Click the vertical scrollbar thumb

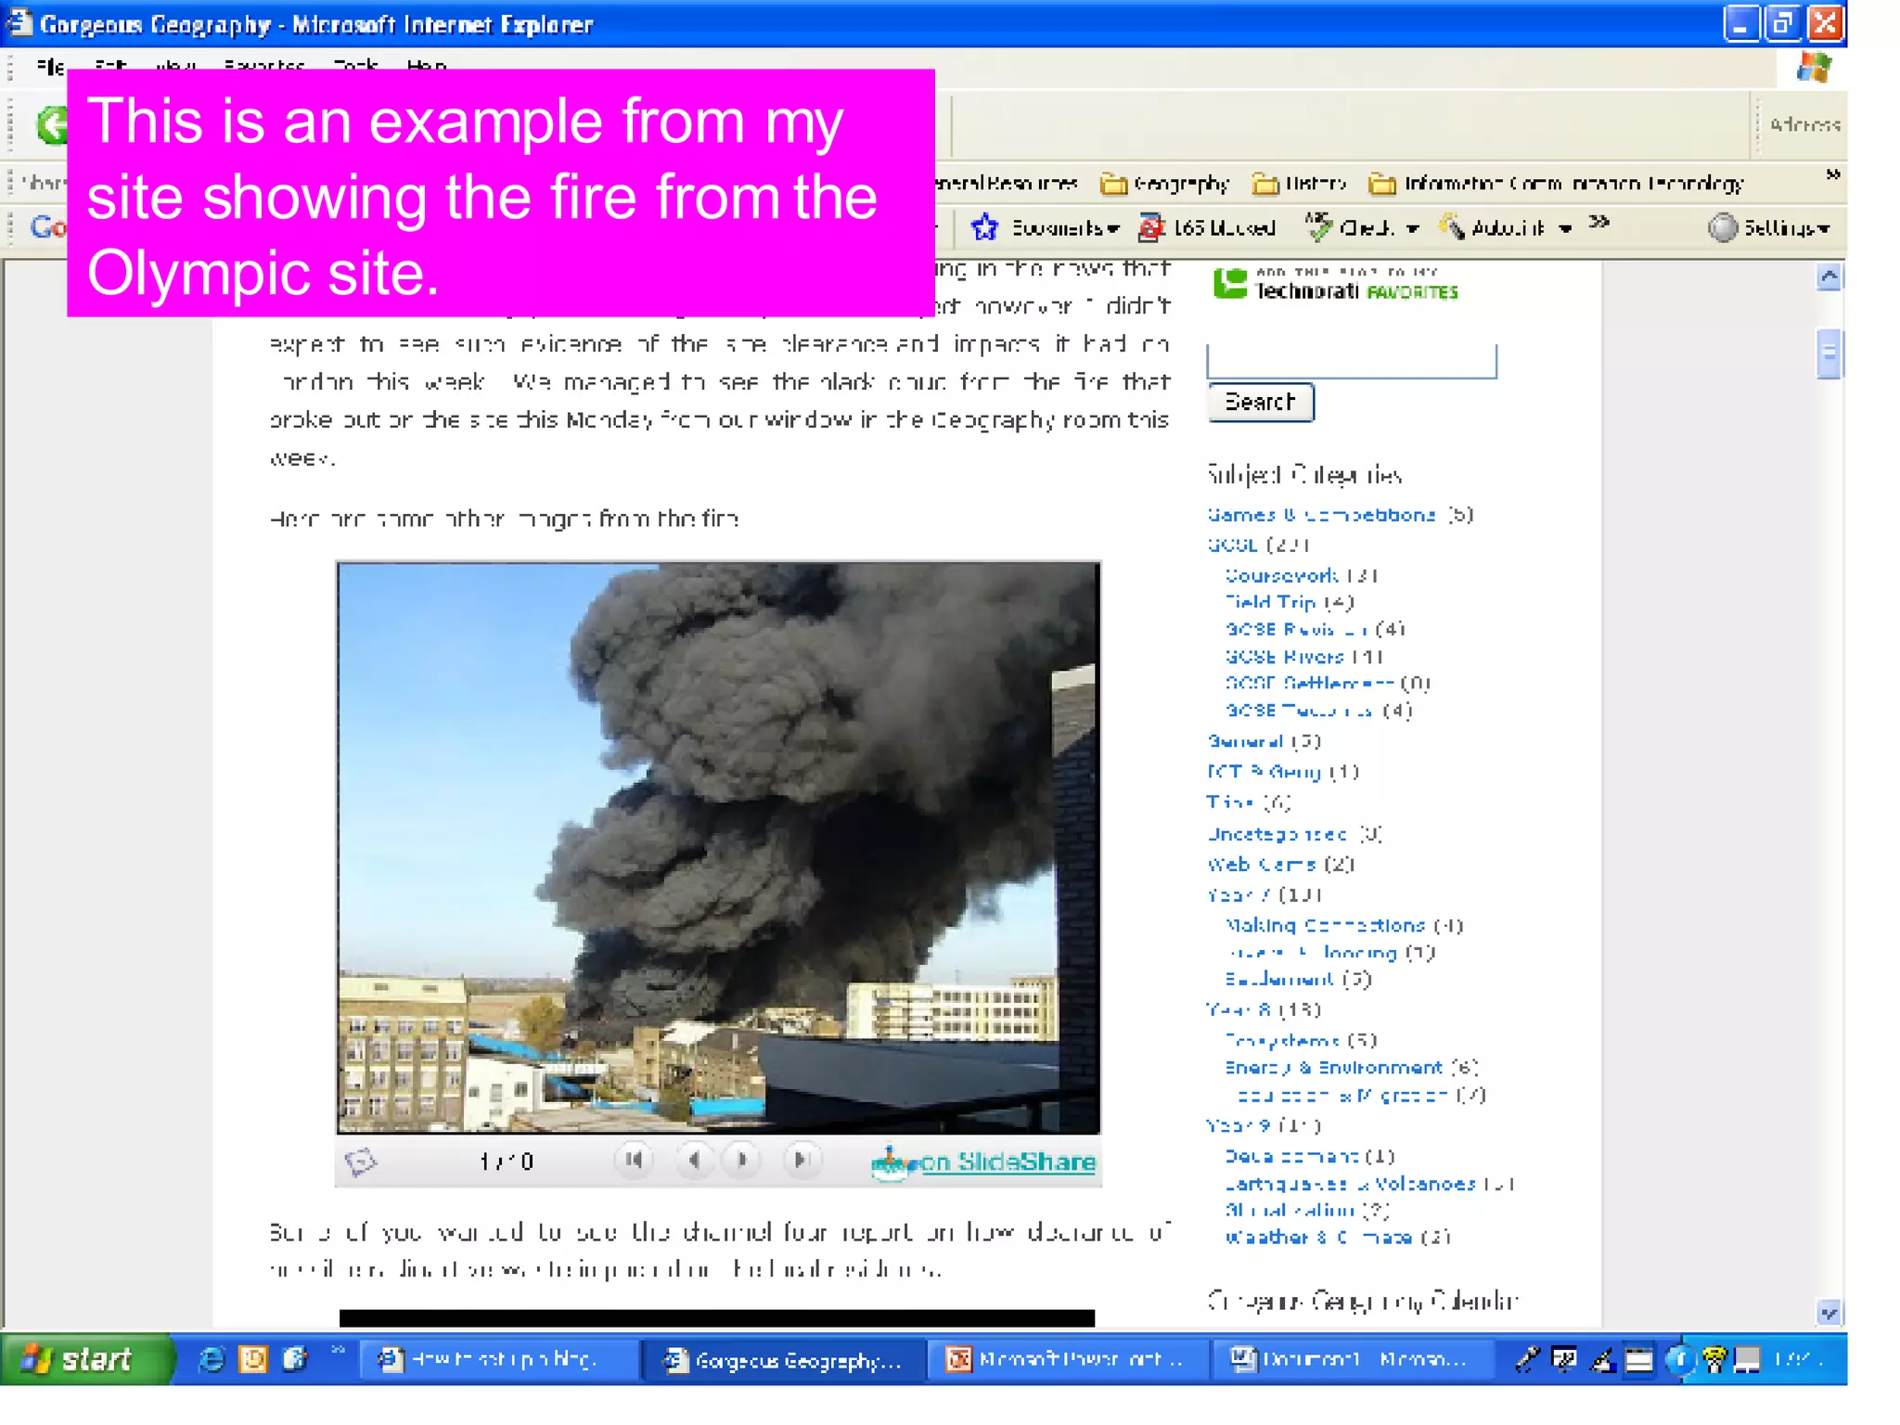coord(1829,353)
